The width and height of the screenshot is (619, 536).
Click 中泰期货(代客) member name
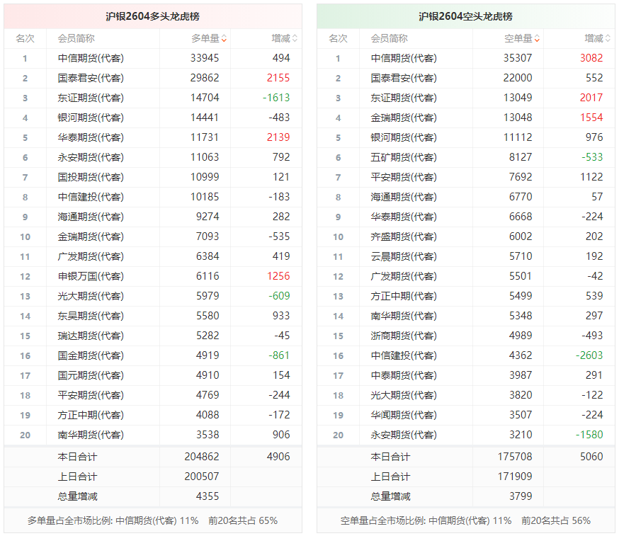(404, 375)
